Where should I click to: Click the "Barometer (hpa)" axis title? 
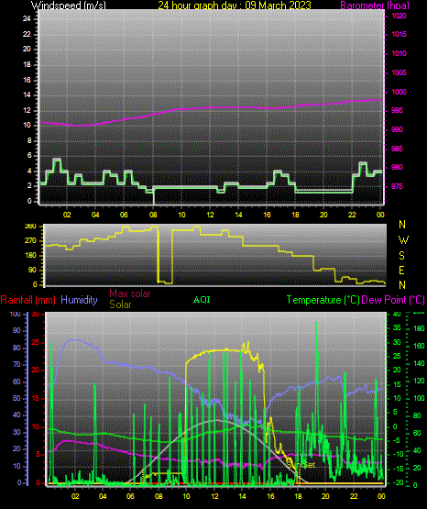375,6
